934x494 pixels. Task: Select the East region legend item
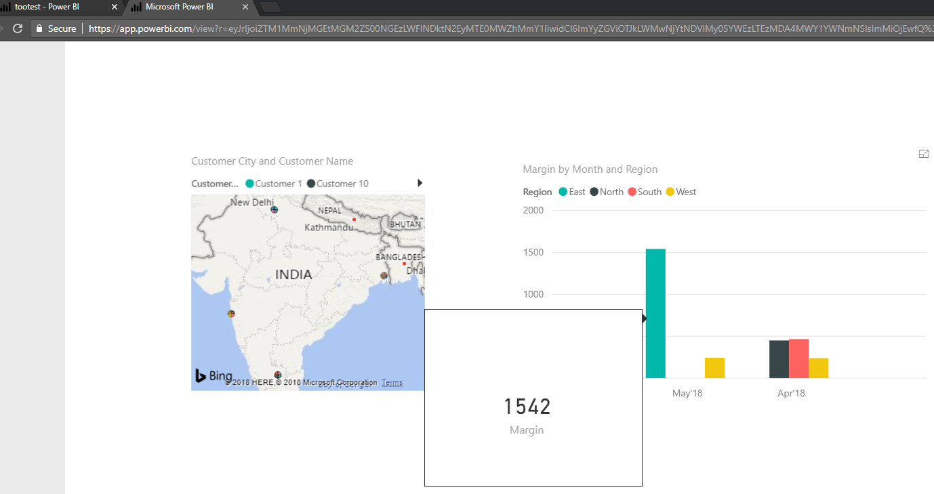(x=571, y=192)
